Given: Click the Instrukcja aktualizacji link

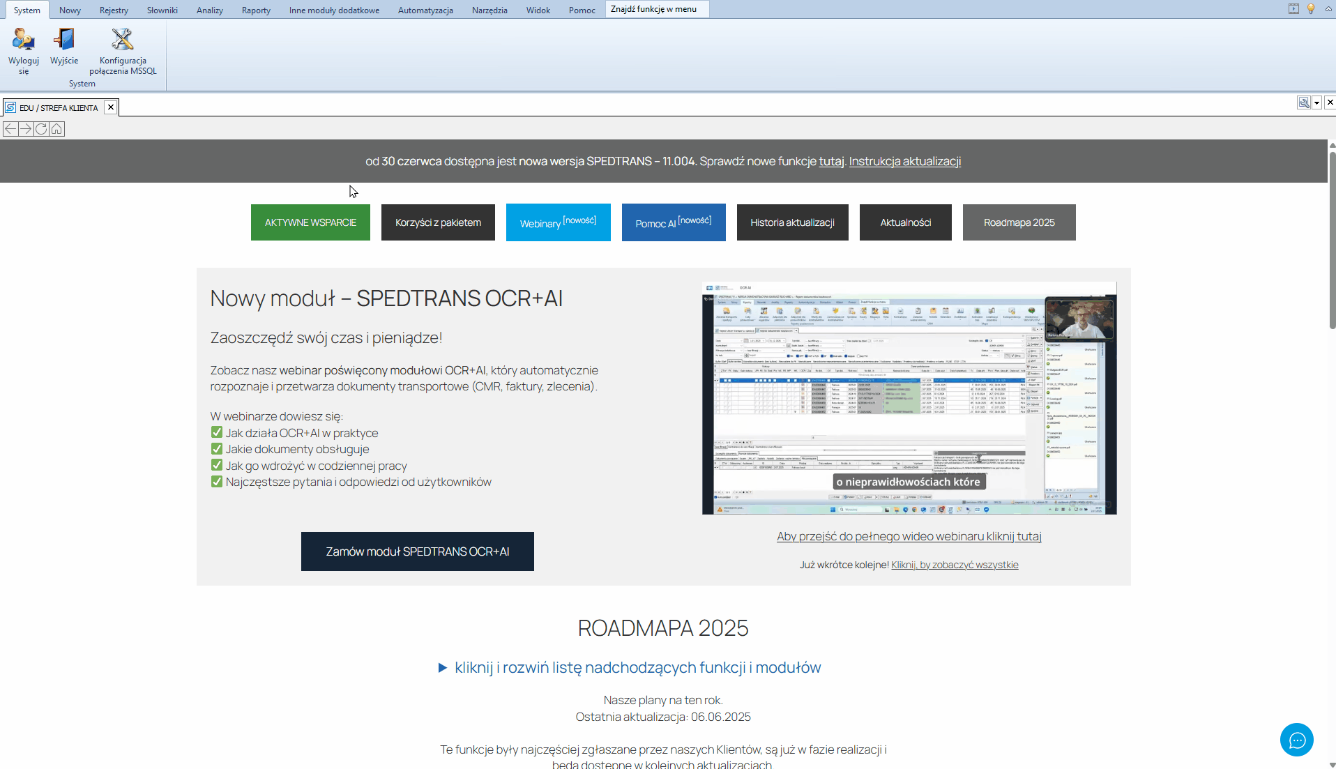Looking at the screenshot, I should (x=904, y=161).
